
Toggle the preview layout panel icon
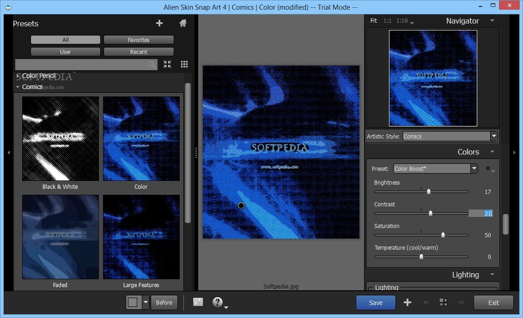pos(198,302)
